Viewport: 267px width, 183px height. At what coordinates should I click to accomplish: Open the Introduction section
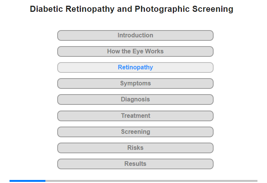[x=135, y=35]
